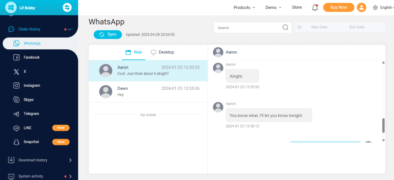This screenshot has width=394, height=180.
Task: Open the Store menu item
Action: pyautogui.click(x=297, y=7)
